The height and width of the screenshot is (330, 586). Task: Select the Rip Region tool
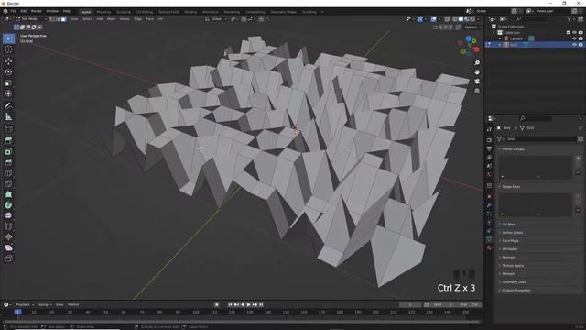8,258
